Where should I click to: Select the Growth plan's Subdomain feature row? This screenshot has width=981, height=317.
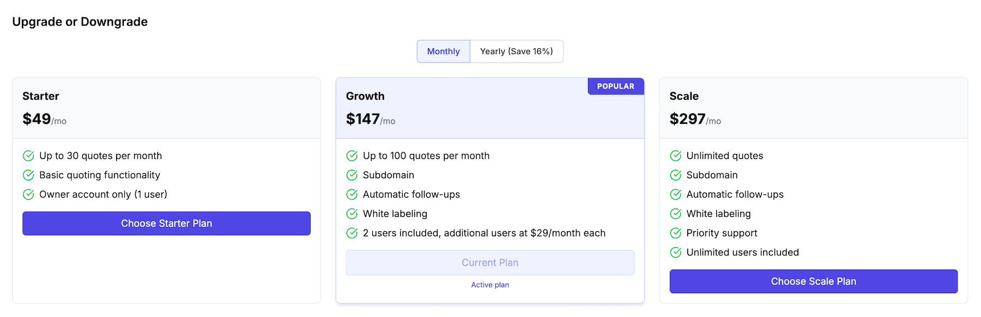pyautogui.click(x=389, y=175)
